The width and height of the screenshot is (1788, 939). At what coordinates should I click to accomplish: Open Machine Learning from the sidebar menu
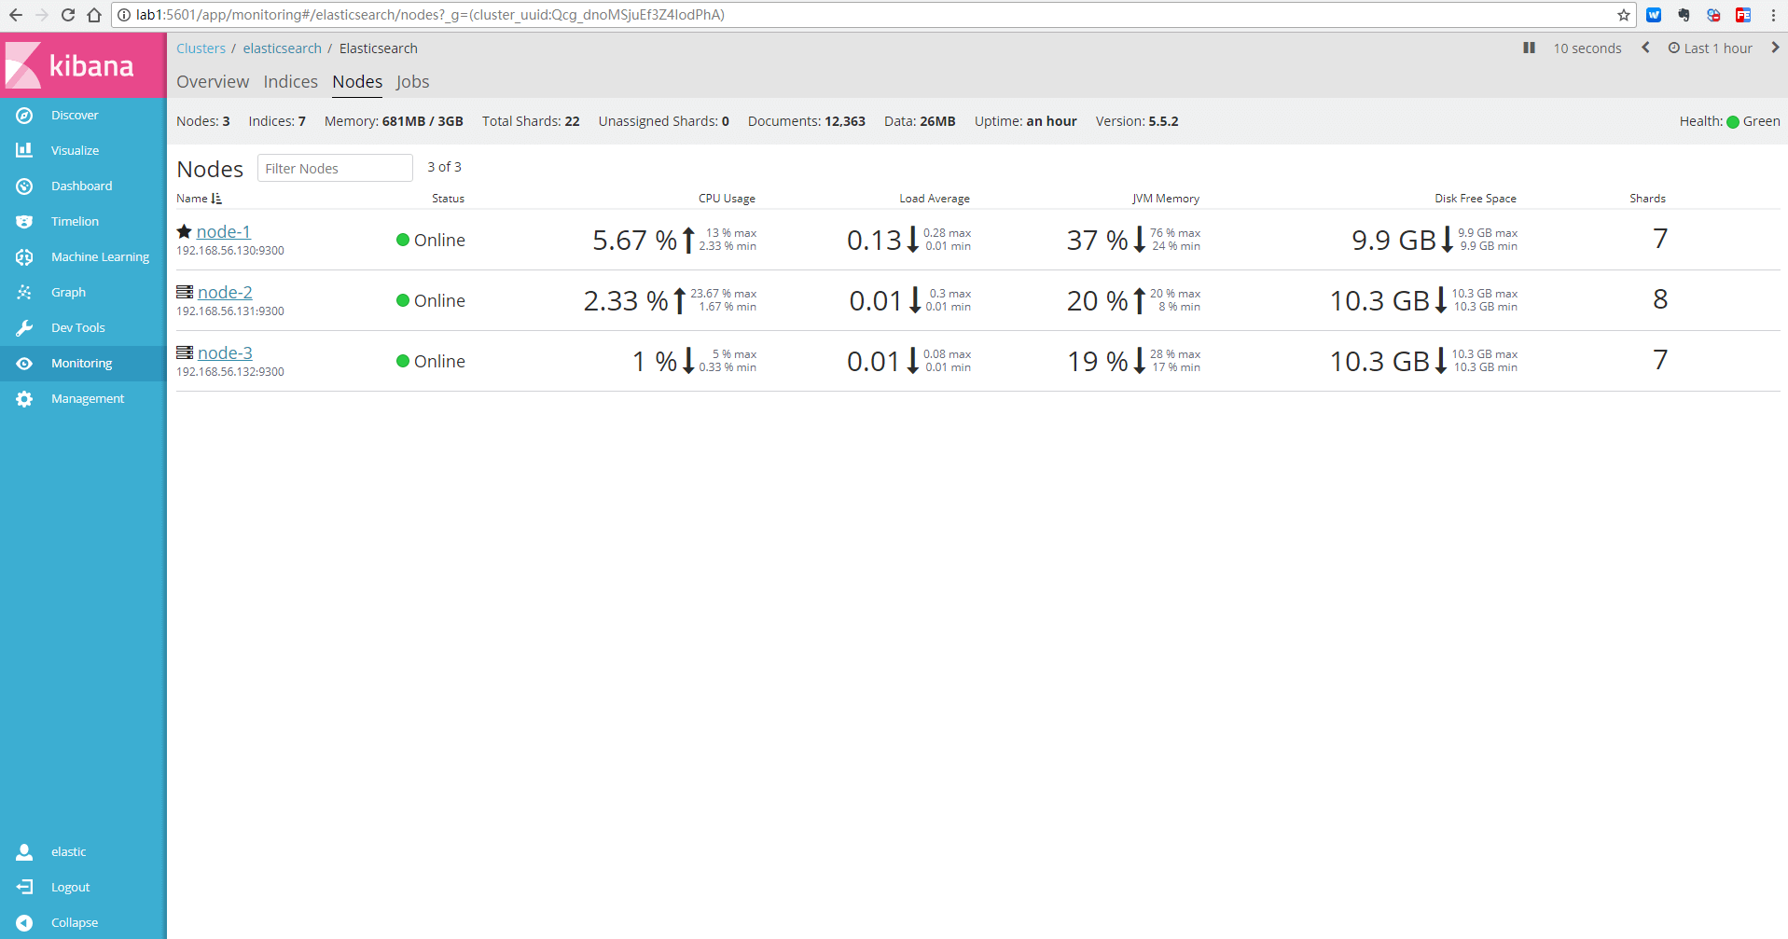point(100,257)
